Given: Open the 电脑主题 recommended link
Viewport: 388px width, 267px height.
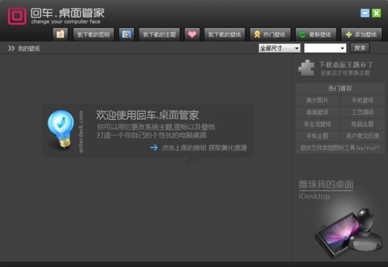Looking at the screenshot, I should pyautogui.click(x=362, y=124).
